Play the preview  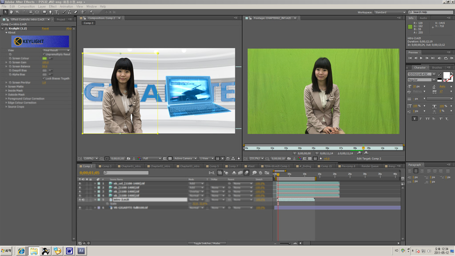pos(421,58)
